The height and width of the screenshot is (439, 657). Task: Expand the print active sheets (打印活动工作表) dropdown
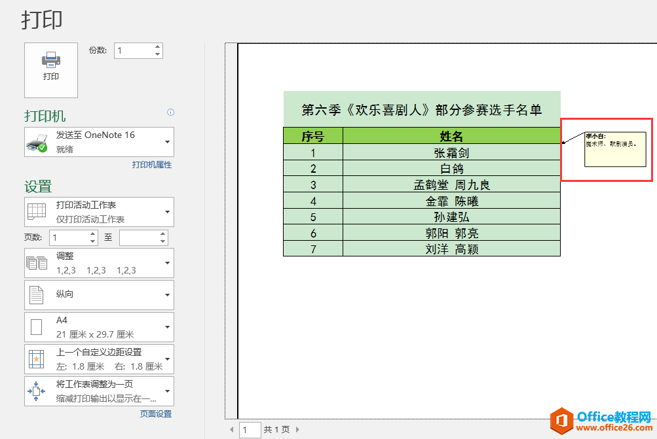[99, 212]
